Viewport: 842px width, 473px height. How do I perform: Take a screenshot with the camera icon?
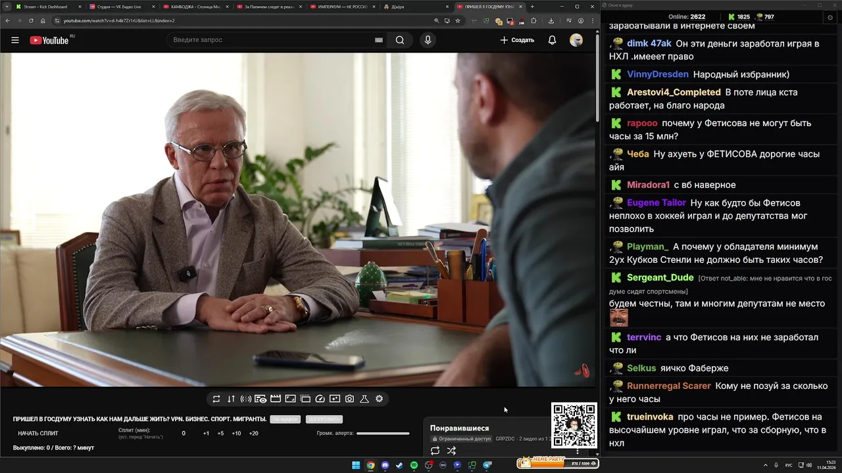coord(349,399)
